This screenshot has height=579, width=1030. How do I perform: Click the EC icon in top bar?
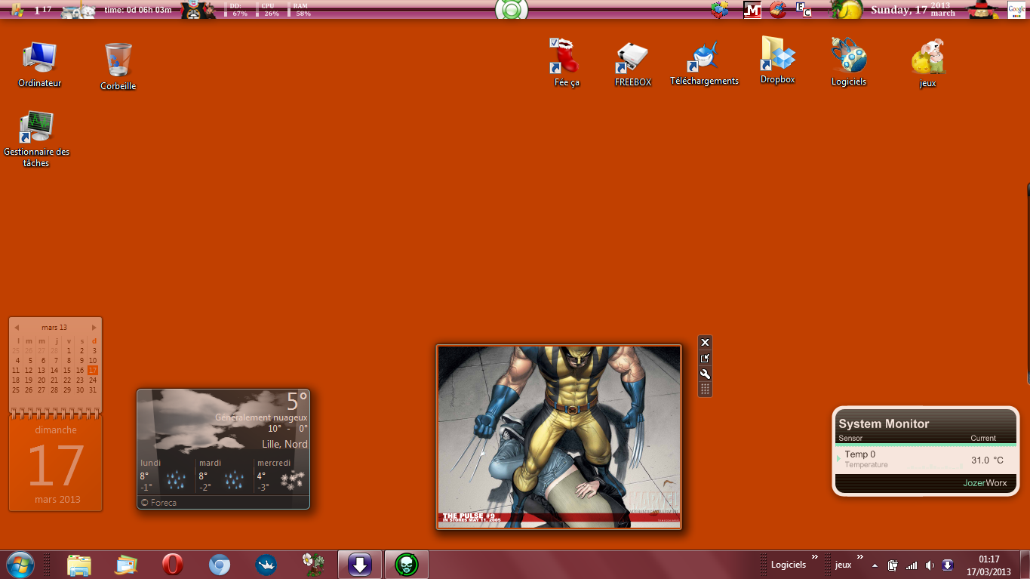[x=804, y=10]
